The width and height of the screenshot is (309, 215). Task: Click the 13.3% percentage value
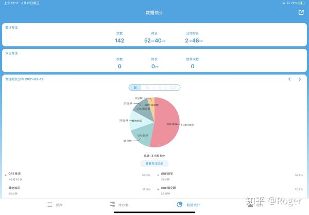click(146, 189)
